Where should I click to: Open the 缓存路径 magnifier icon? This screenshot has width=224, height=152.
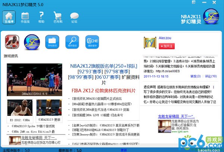(72, 42)
